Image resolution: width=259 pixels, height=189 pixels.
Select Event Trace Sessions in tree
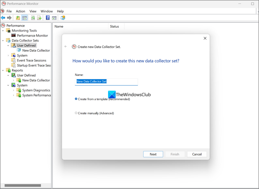[x=31, y=60]
